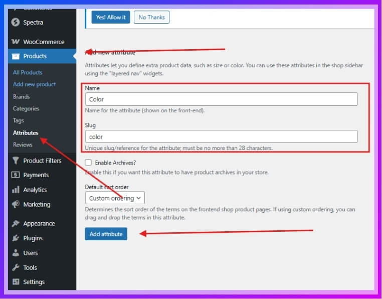The height and width of the screenshot is (299, 382).
Task: Click the WooCommerce logo icon
Action: coord(15,42)
